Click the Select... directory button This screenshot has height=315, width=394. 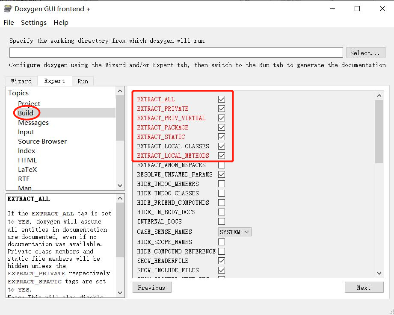(366, 53)
